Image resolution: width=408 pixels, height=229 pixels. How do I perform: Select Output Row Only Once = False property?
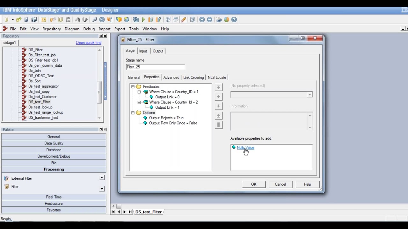pyautogui.click(x=173, y=123)
